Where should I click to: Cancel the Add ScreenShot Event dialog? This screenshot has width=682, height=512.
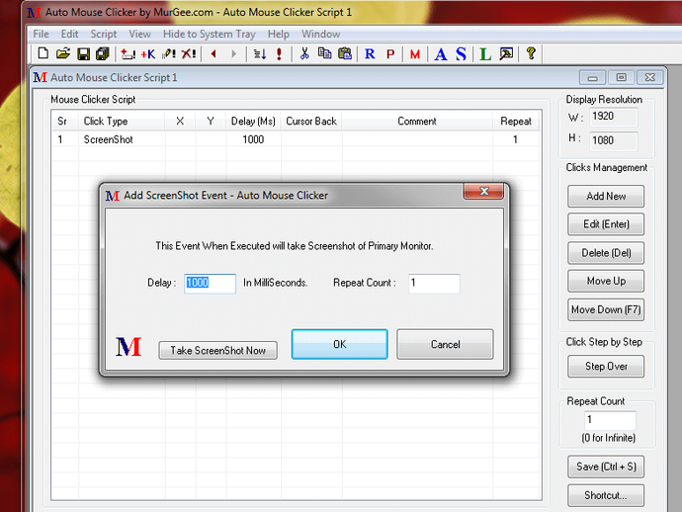tap(445, 344)
